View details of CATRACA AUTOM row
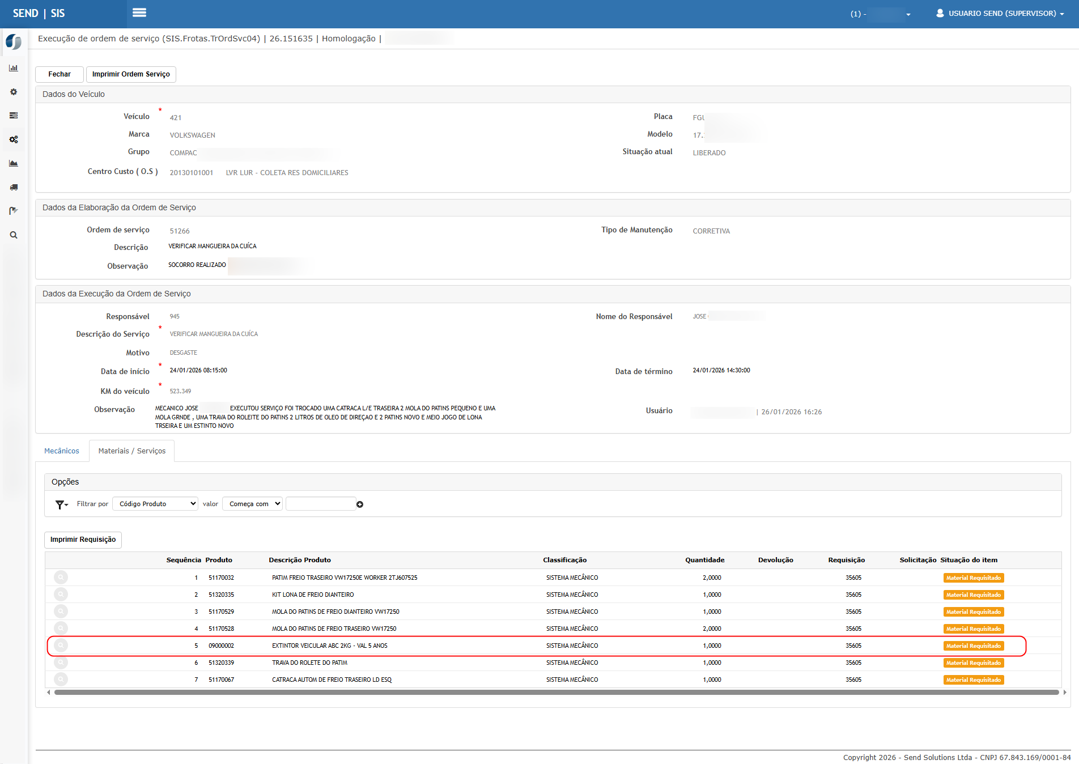1079x764 pixels. coord(61,680)
